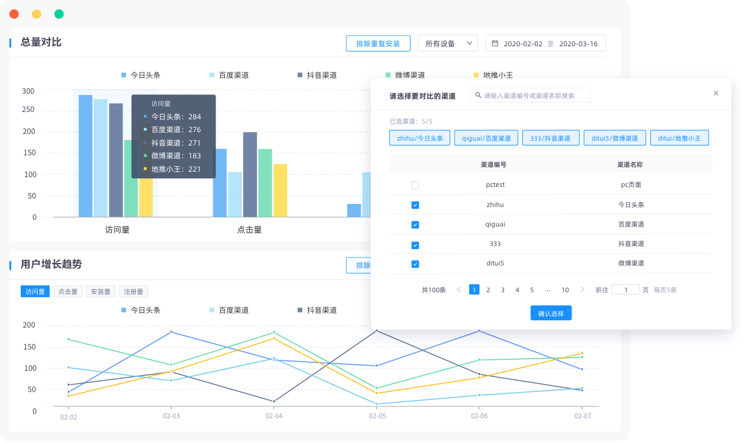Click the previous-page arrow in the pagination bar
This screenshot has height=442, width=747.
coord(458,289)
